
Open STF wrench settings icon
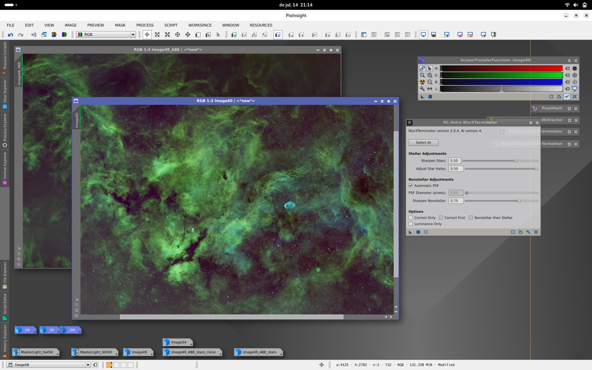[422, 89]
